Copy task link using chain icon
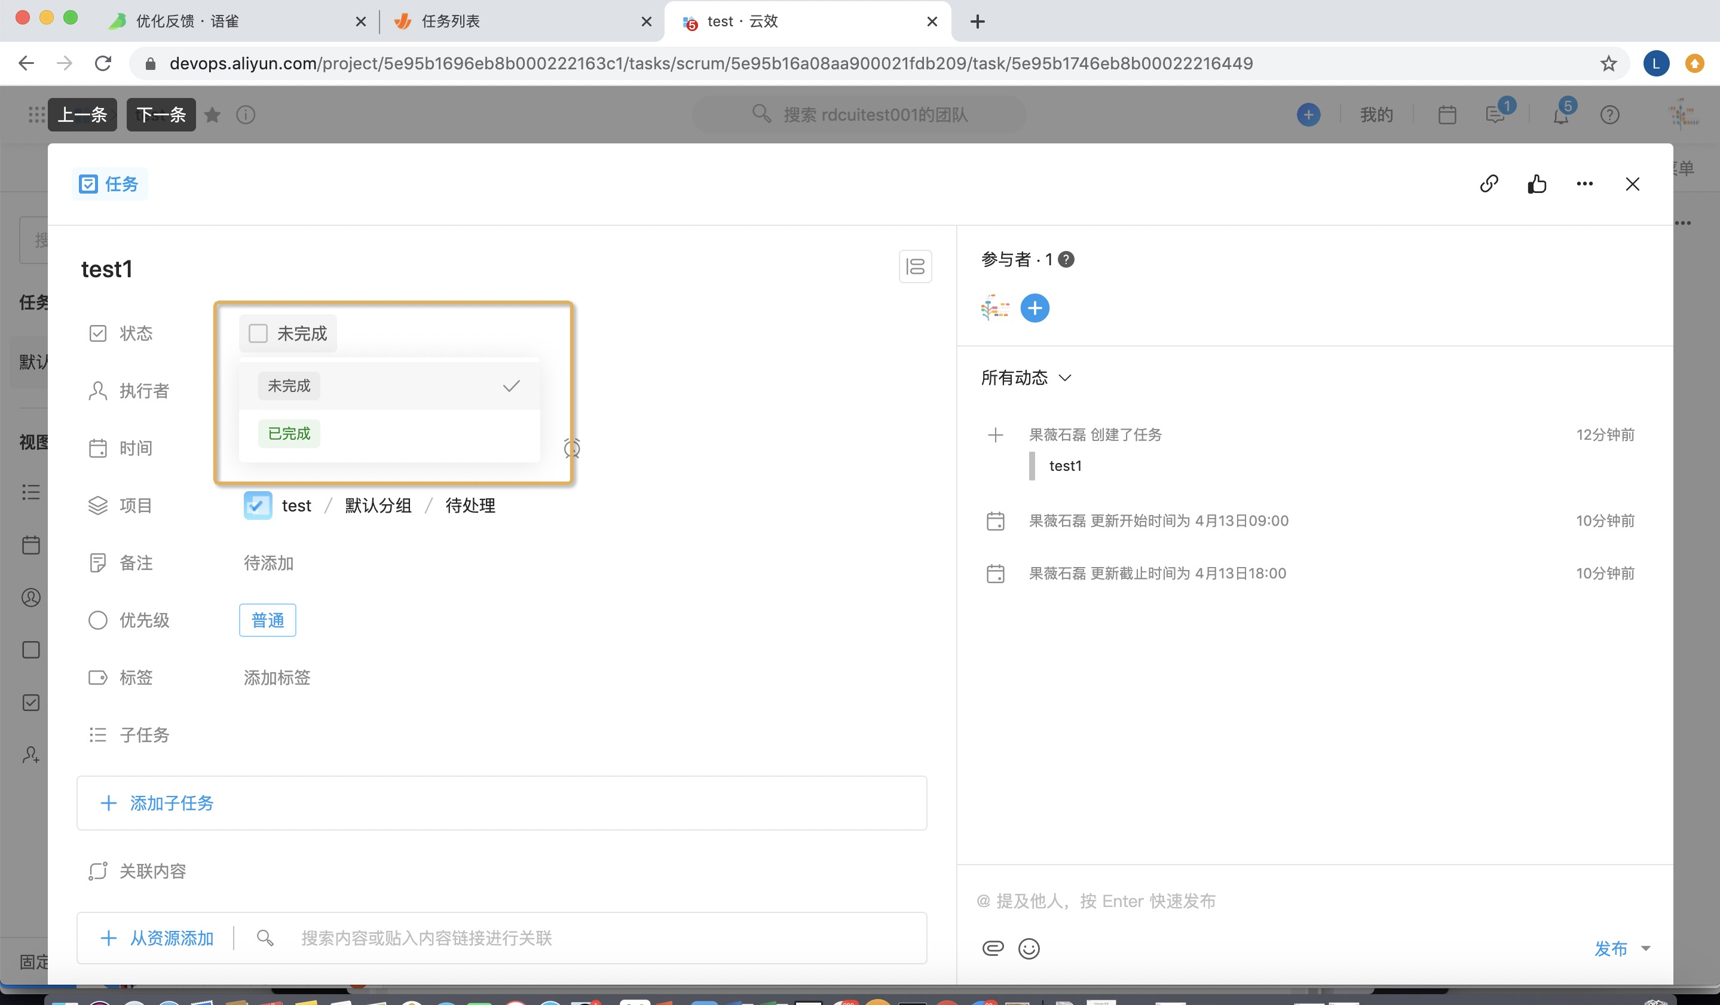 pyautogui.click(x=1489, y=183)
